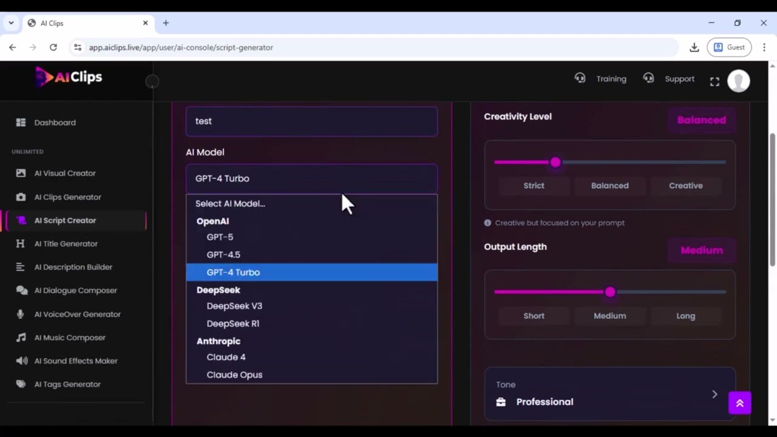Click the page vertical scrollbar

click(x=772, y=199)
